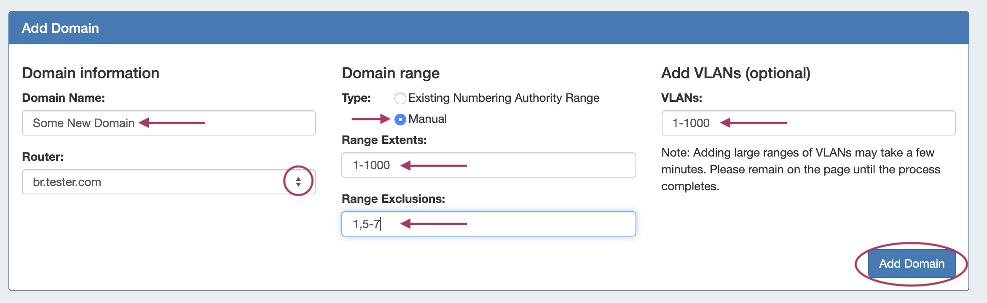This screenshot has height=303, width=987.
Task: Select Existing Numbering Authority Range radio button
Action: [x=400, y=98]
